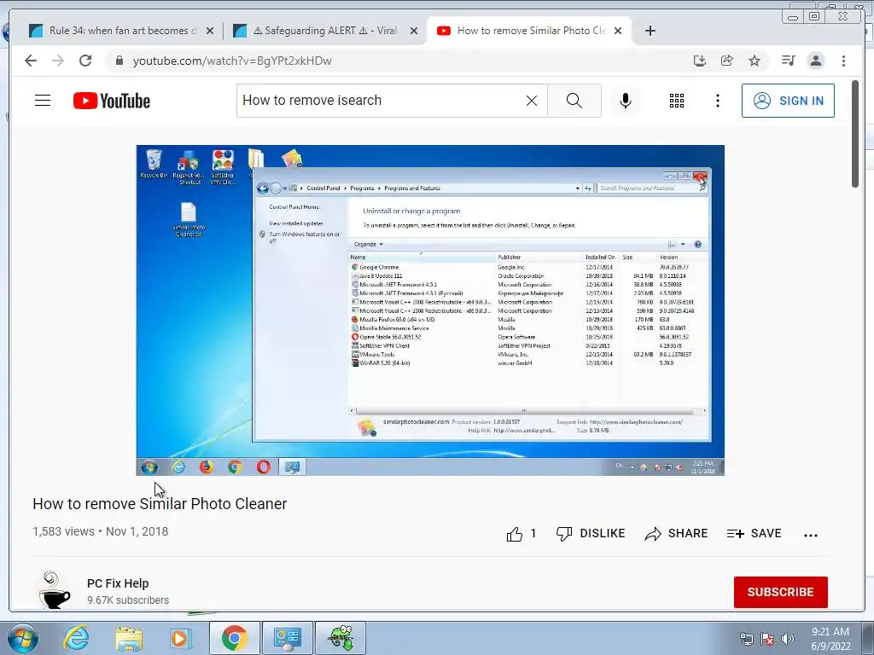Open more actions ellipsis under video

tap(811, 535)
